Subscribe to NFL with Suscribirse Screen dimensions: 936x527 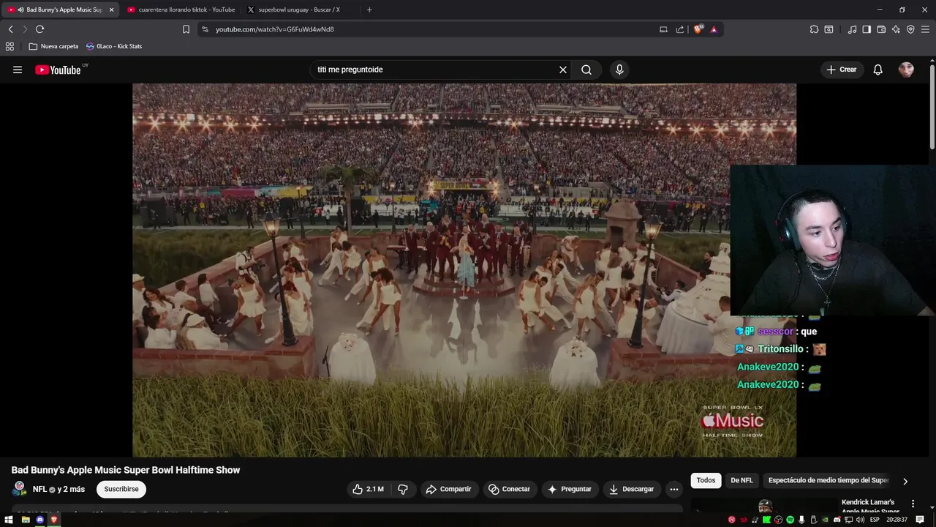(121, 489)
